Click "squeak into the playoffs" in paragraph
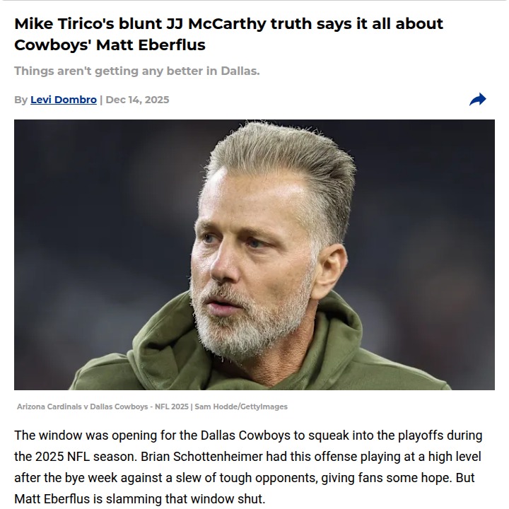509x509 pixels. pyautogui.click(x=367, y=435)
